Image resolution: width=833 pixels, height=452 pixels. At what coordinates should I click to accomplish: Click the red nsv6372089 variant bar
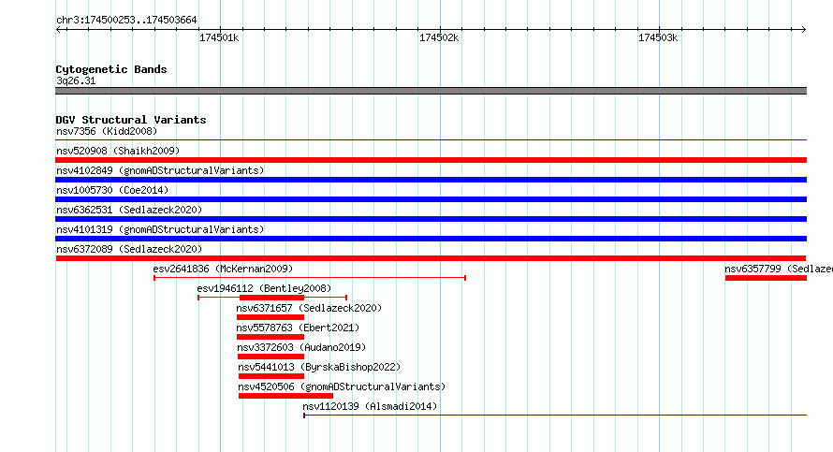(x=431, y=258)
